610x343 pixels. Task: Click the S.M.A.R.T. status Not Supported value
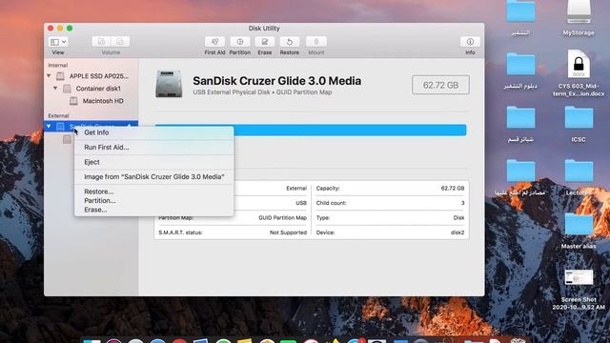(288, 232)
